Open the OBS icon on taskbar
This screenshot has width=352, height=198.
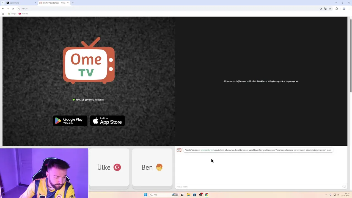(201, 195)
